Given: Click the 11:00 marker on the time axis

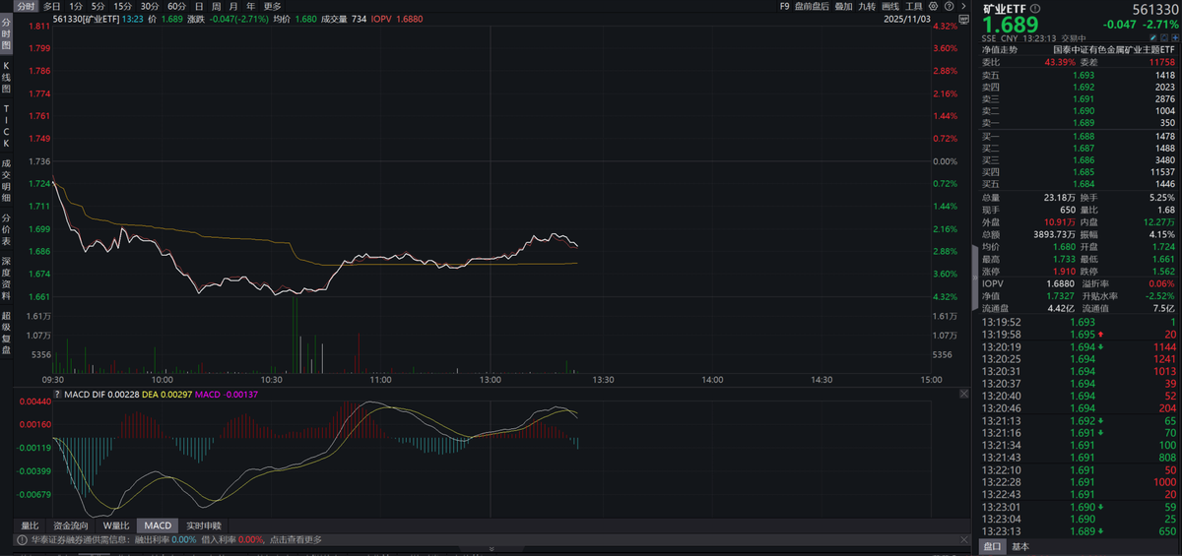Looking at the screenshot, I should point(380,379).
